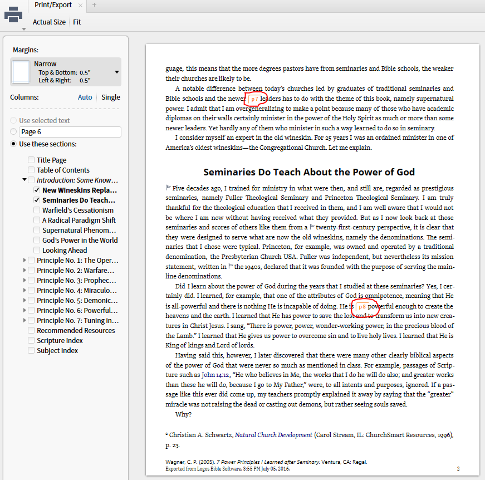Click the p7 page marker
Viewport: 485px width, 480px height.
point(253,99)
